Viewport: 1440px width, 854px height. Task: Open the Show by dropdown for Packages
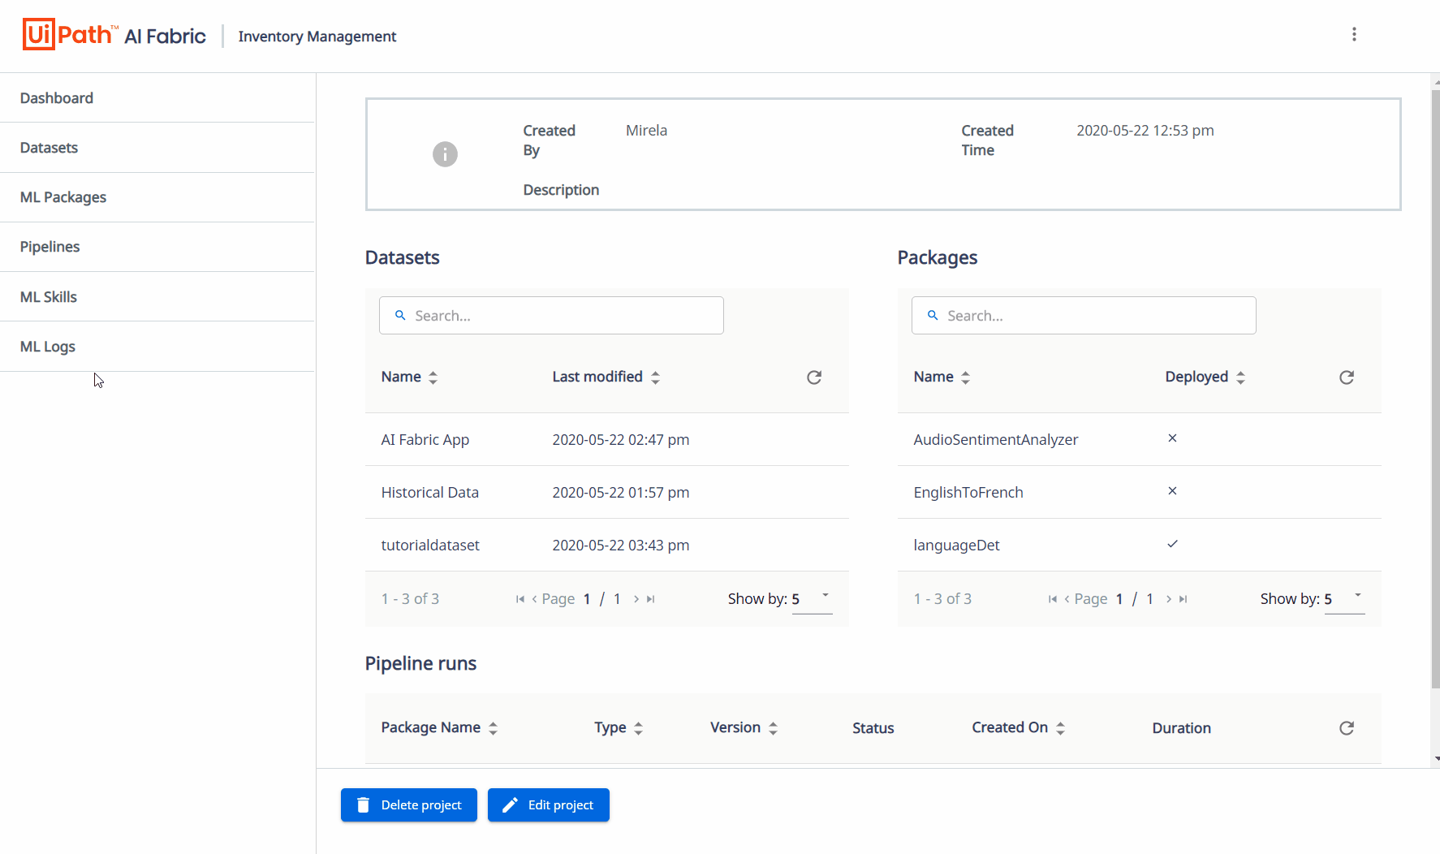pyautogui.click(x=1356, y=595)
